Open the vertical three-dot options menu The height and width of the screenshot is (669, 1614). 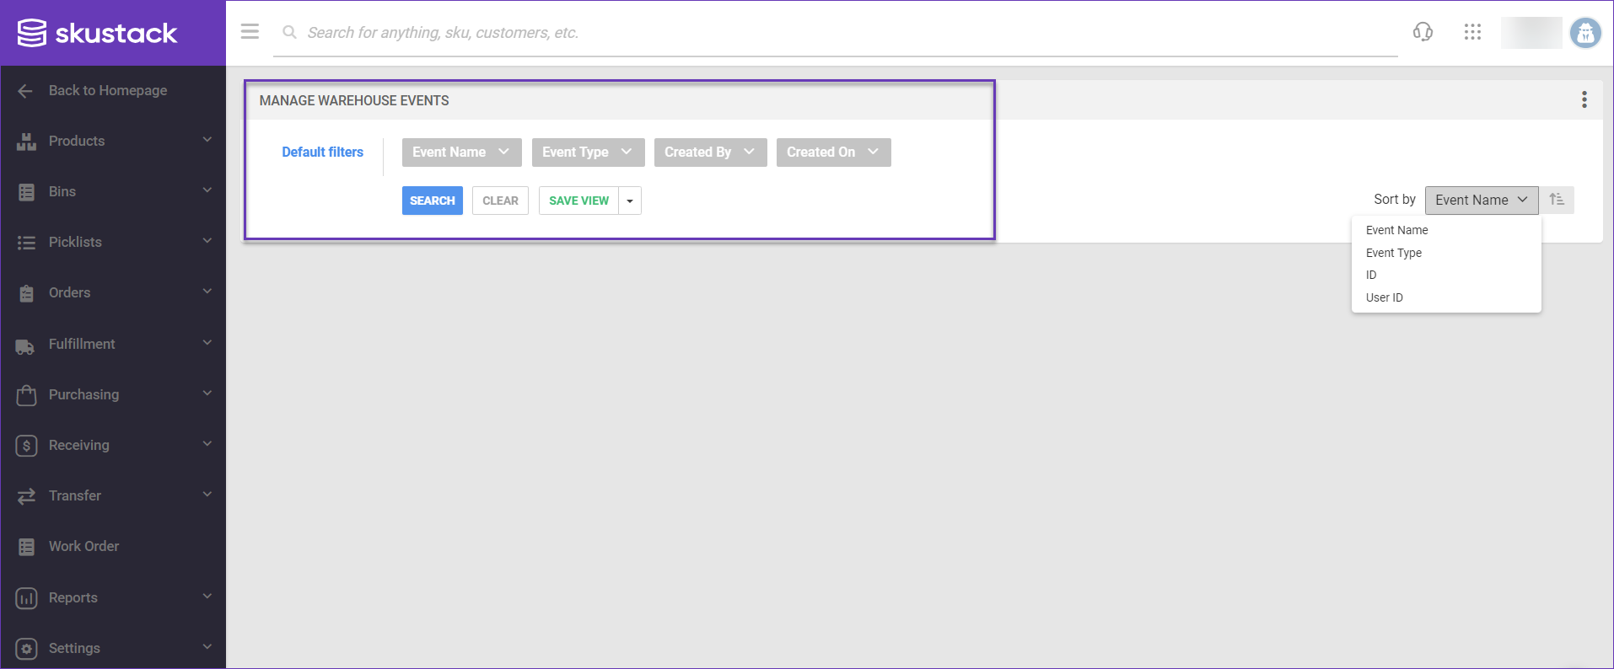[x=1584, y=100]
